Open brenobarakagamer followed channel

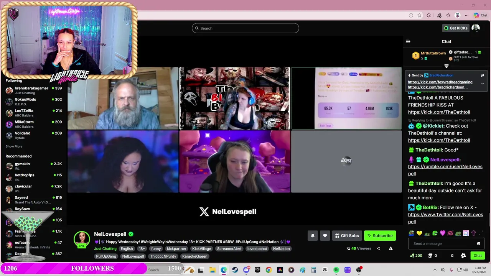point(33,90)
